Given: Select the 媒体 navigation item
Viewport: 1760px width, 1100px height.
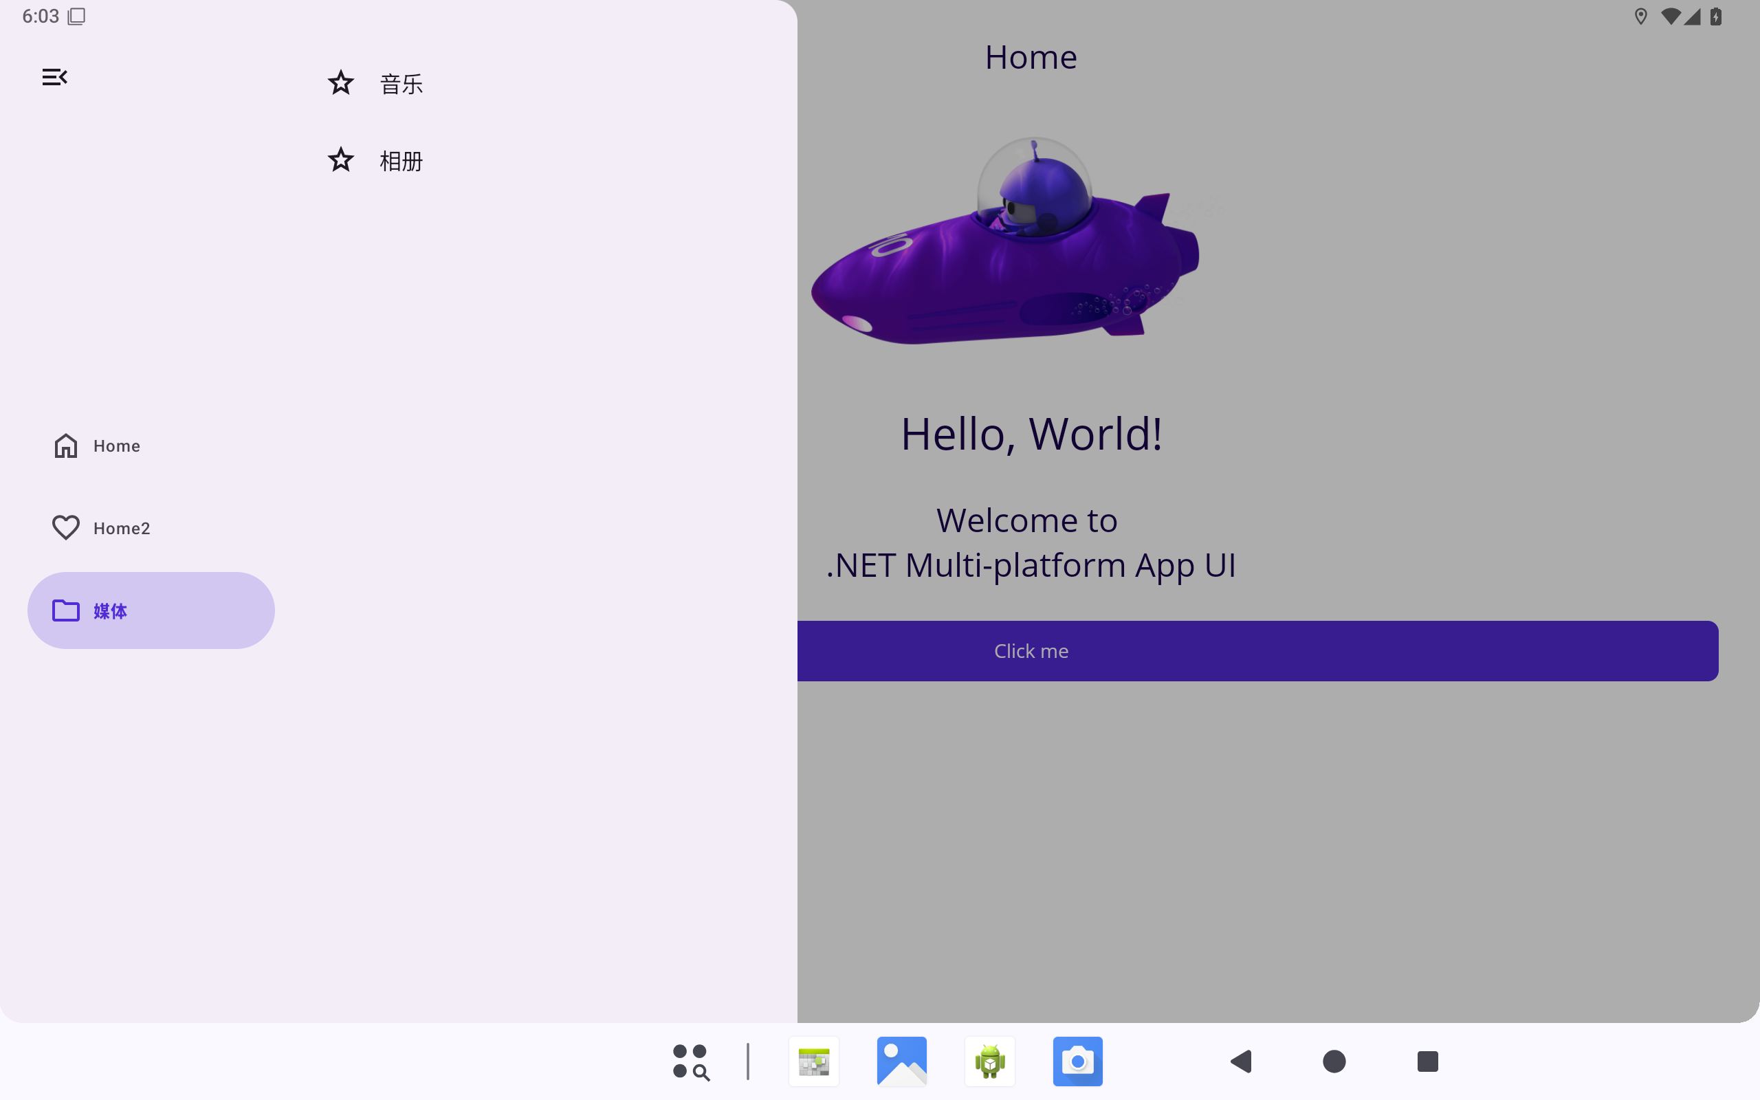Looking at the screenshot, I should point(151,610).
